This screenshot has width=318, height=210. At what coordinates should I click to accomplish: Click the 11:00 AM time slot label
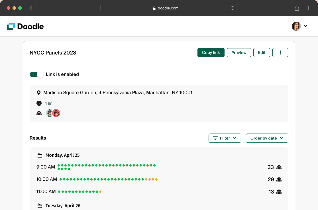46,191
